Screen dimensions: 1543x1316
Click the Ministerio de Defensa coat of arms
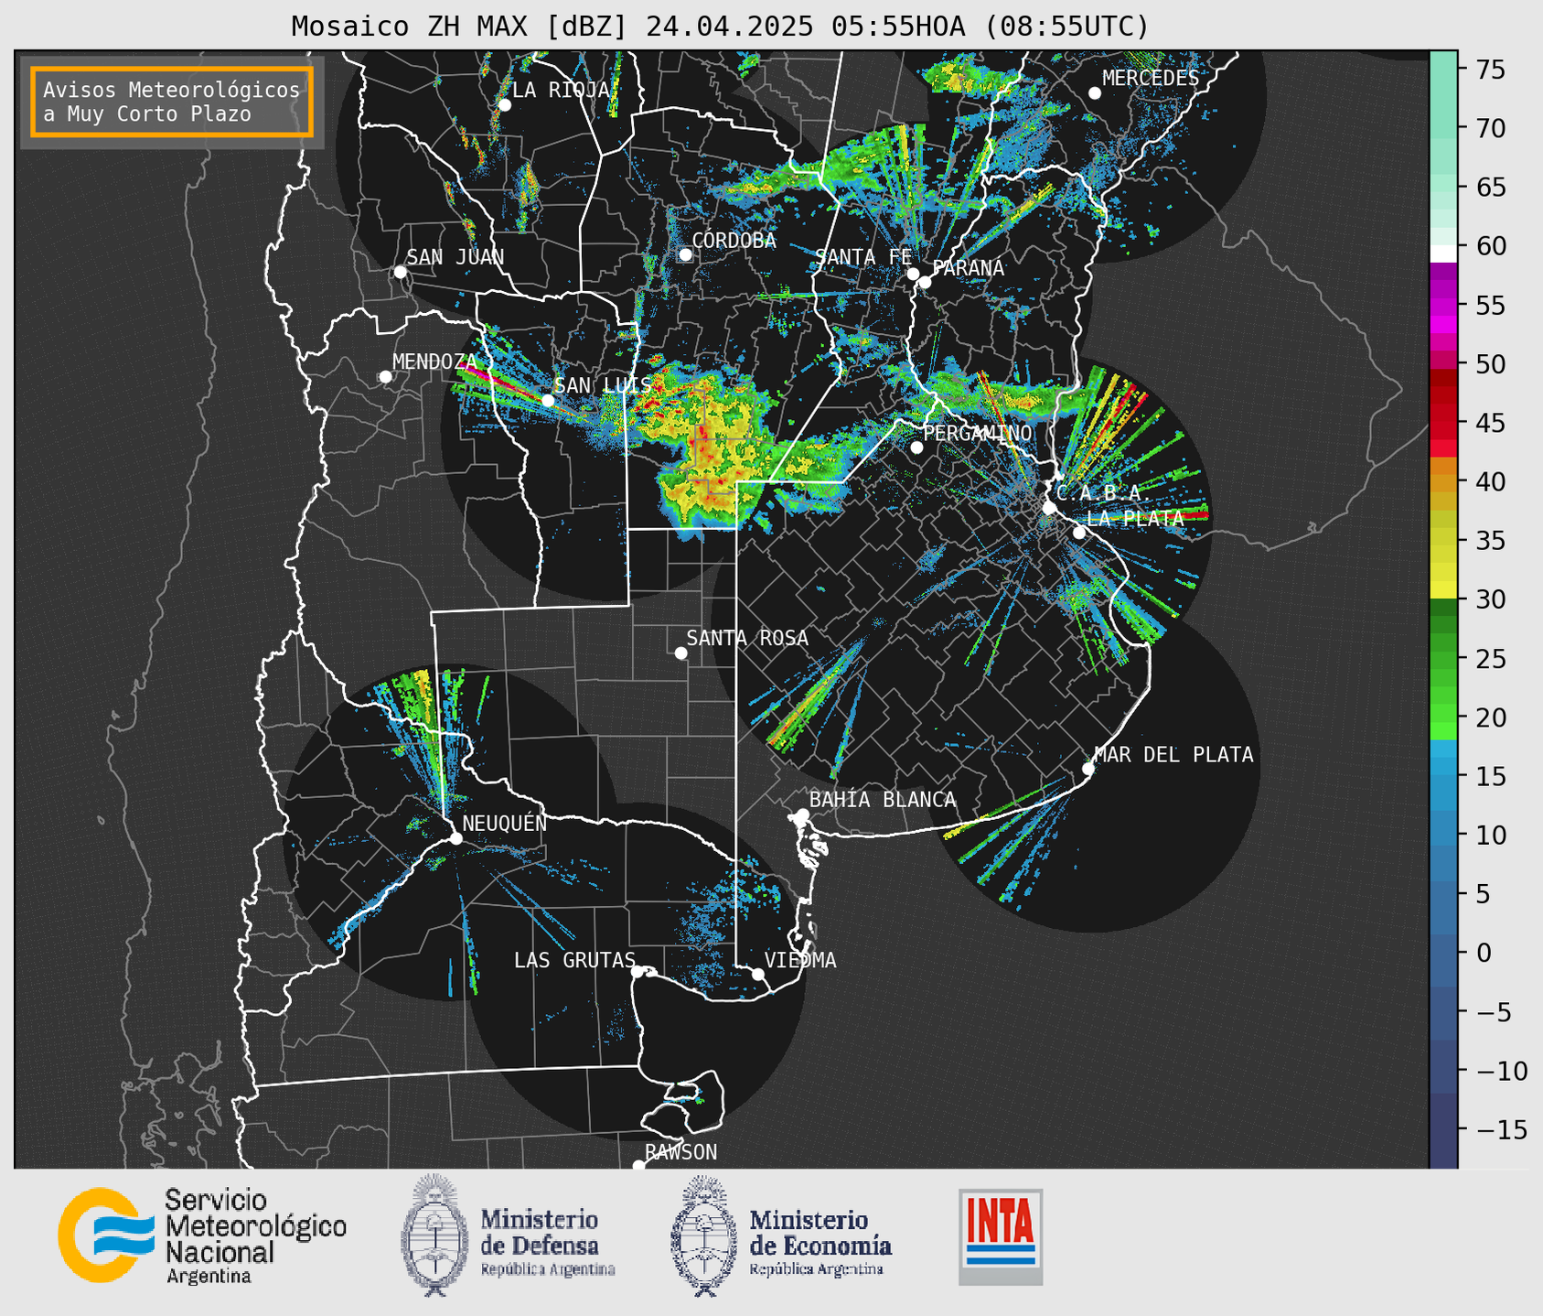[434, 1235]
